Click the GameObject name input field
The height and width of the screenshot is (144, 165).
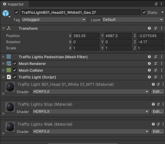(x=81, y=12)
